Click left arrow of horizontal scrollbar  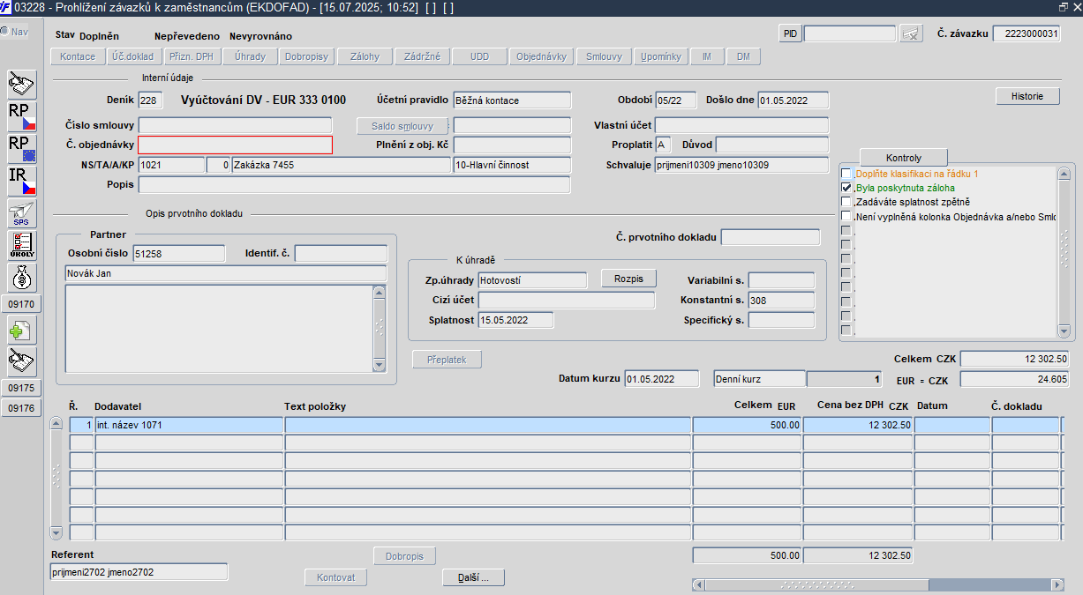699,584
